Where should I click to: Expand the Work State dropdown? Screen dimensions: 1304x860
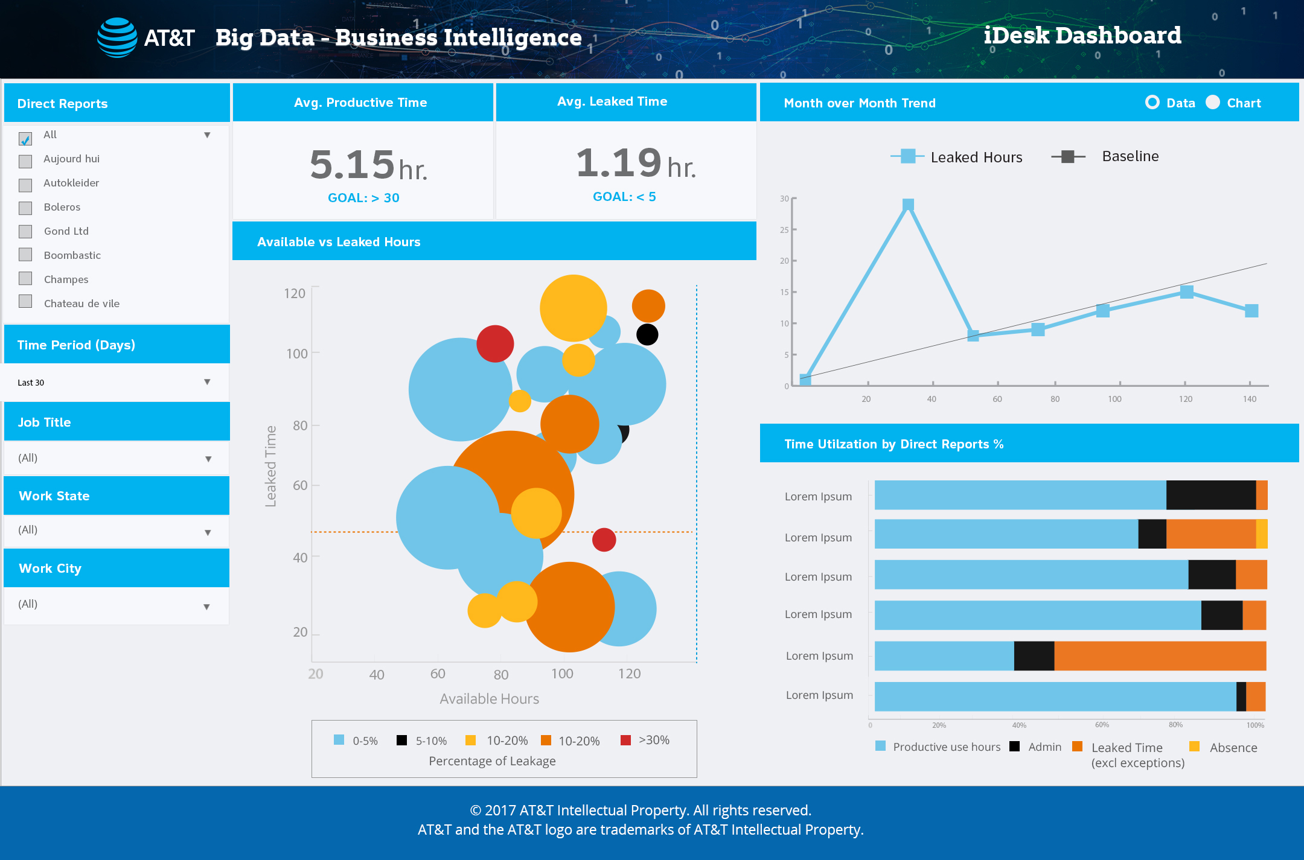click(x=208, y=532)
